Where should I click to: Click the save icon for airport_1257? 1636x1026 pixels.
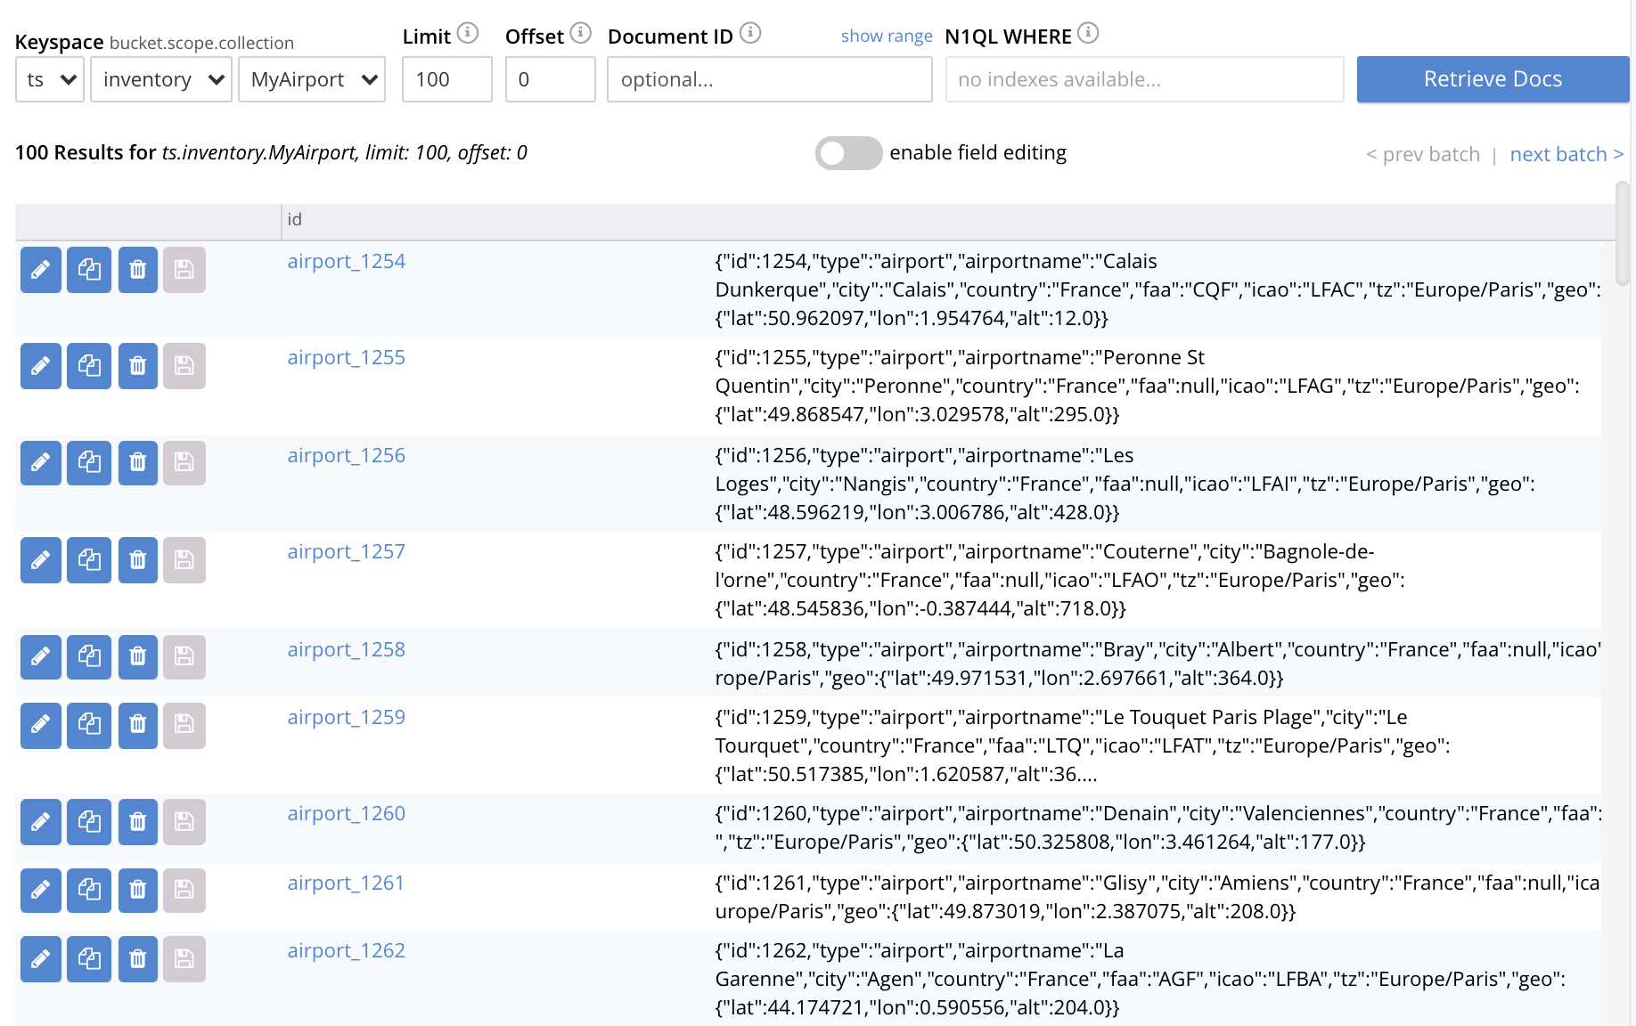[x=184, y=560]
